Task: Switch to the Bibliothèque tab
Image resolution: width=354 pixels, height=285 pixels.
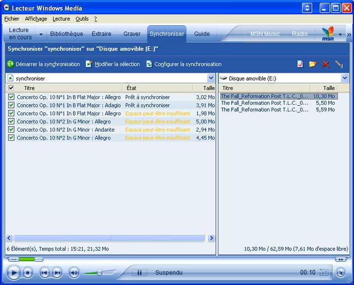Action: click(x=66, y=34)
